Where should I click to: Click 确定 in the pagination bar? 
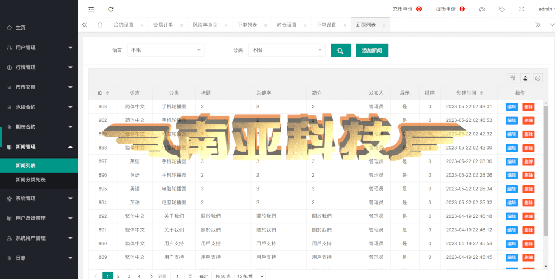[x=204, y=276]
